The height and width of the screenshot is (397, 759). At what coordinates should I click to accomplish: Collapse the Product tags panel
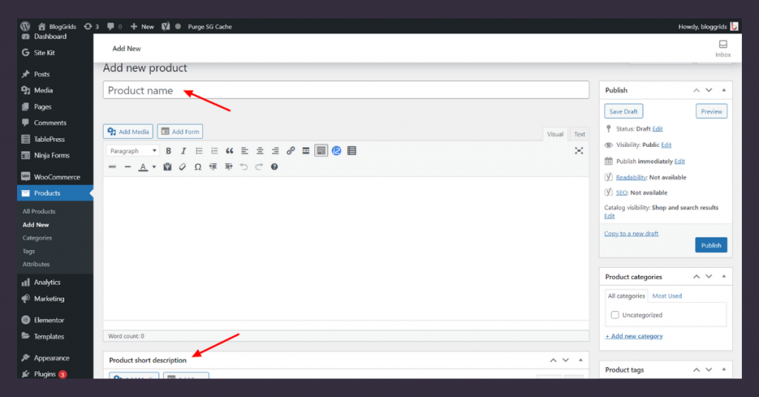(724, 370)
